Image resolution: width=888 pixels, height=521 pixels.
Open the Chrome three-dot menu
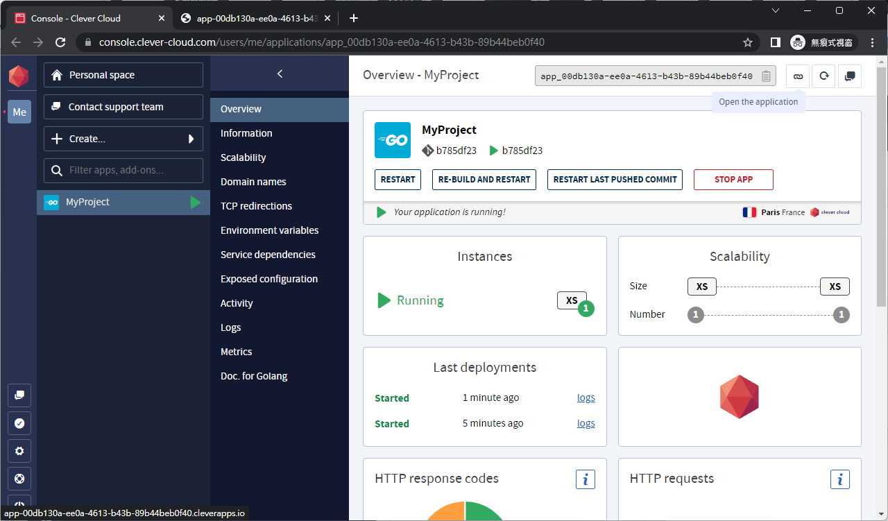click(873, 42)
